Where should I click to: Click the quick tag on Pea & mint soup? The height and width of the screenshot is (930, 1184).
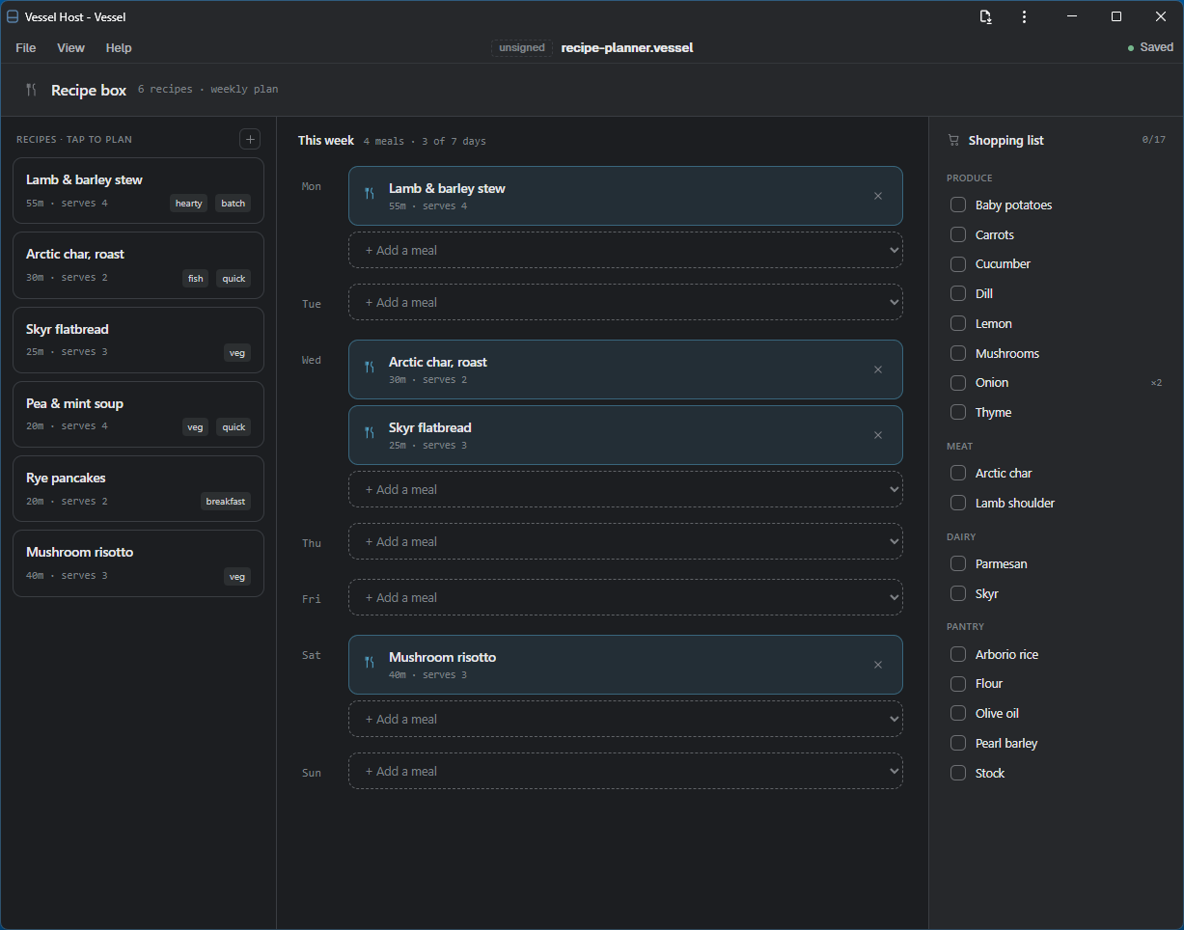coord(234,427)
